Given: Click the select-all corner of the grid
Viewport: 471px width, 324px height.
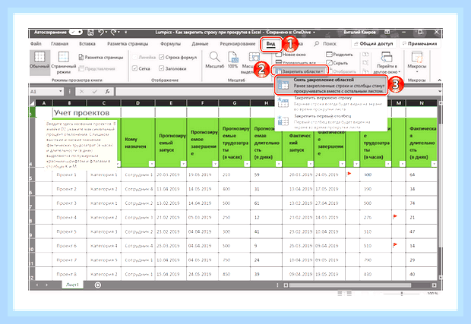Looking at the screenshot, I should coord(32,103).
